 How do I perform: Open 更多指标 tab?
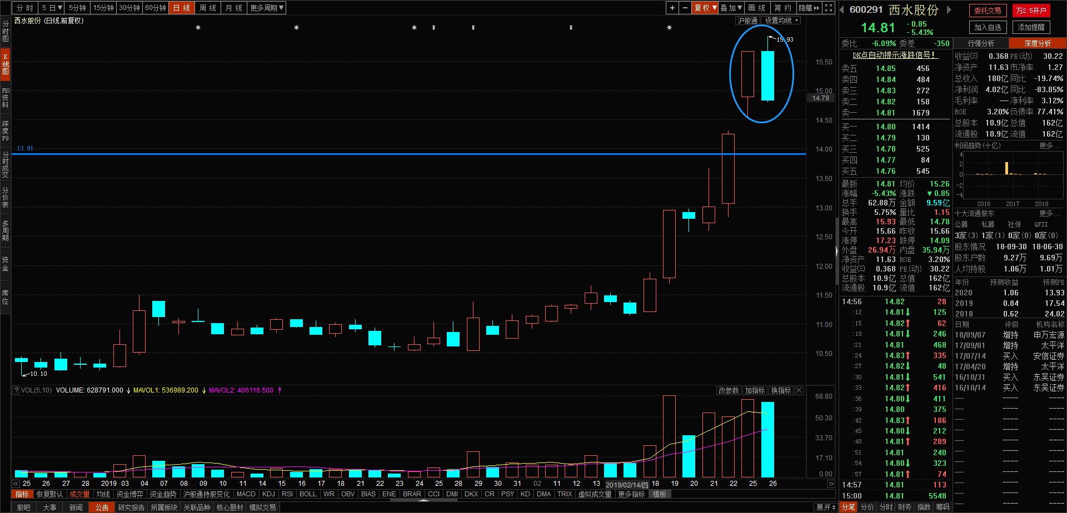[631, 494]
